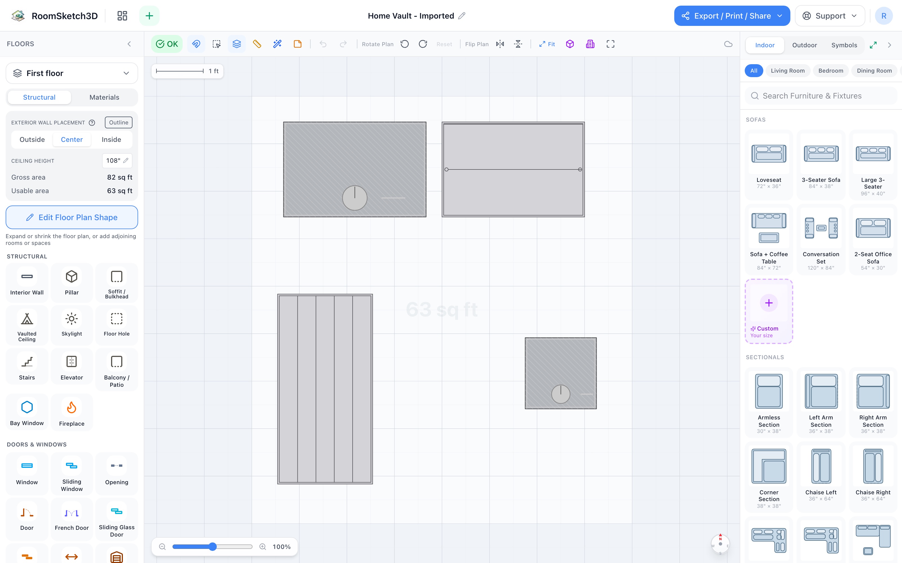Click the magic wand auto tool
This screenshot has width=902, height=563.
pyautogui.click(x=277, y=44)
